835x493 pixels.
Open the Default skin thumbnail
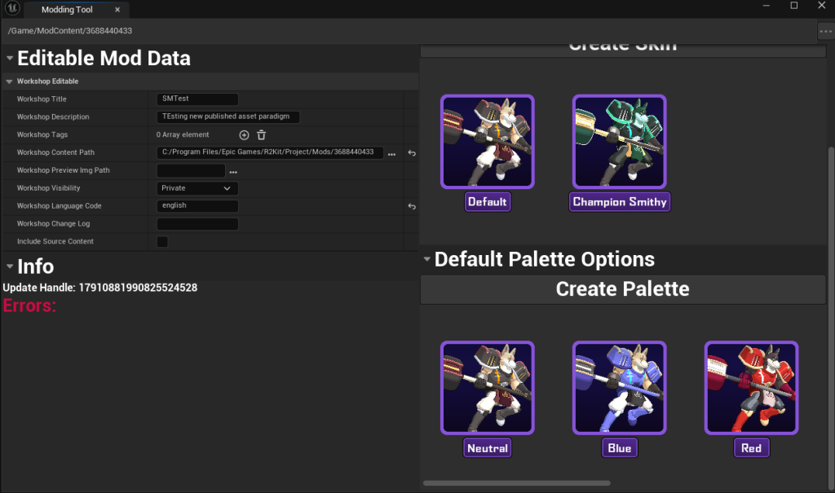pos(488,142)
